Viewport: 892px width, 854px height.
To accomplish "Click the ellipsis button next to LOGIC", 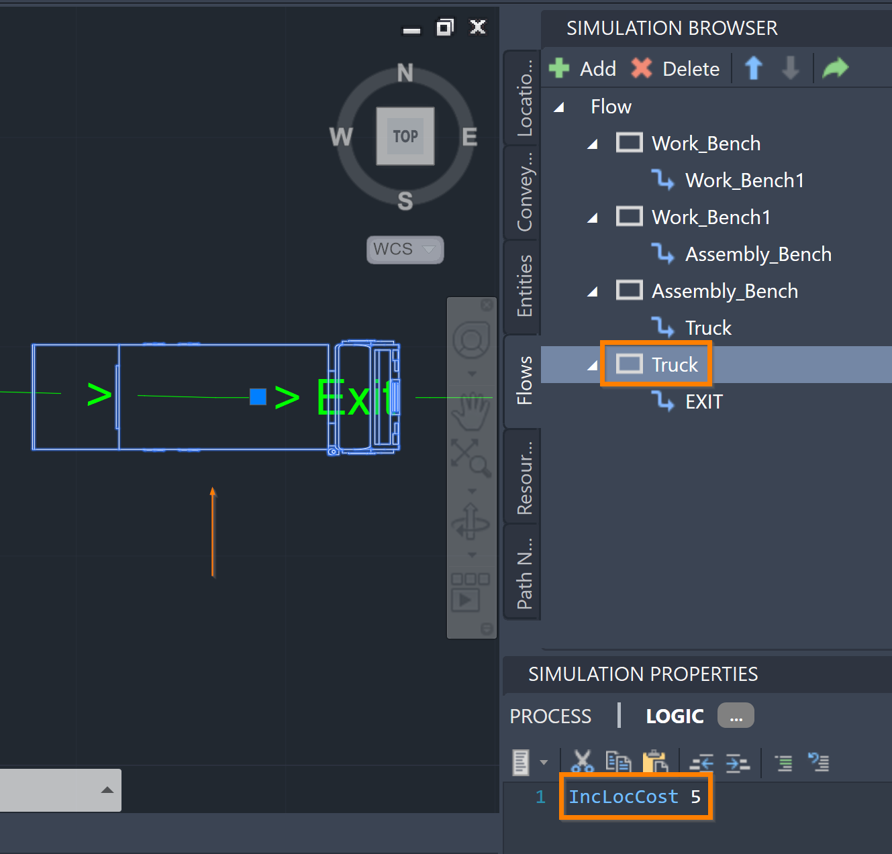I will click(736, 715).
